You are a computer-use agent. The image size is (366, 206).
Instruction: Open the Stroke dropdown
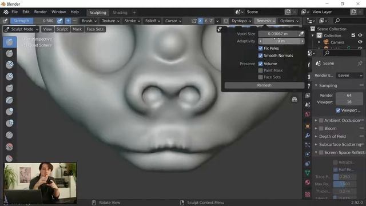pos(132,21)
